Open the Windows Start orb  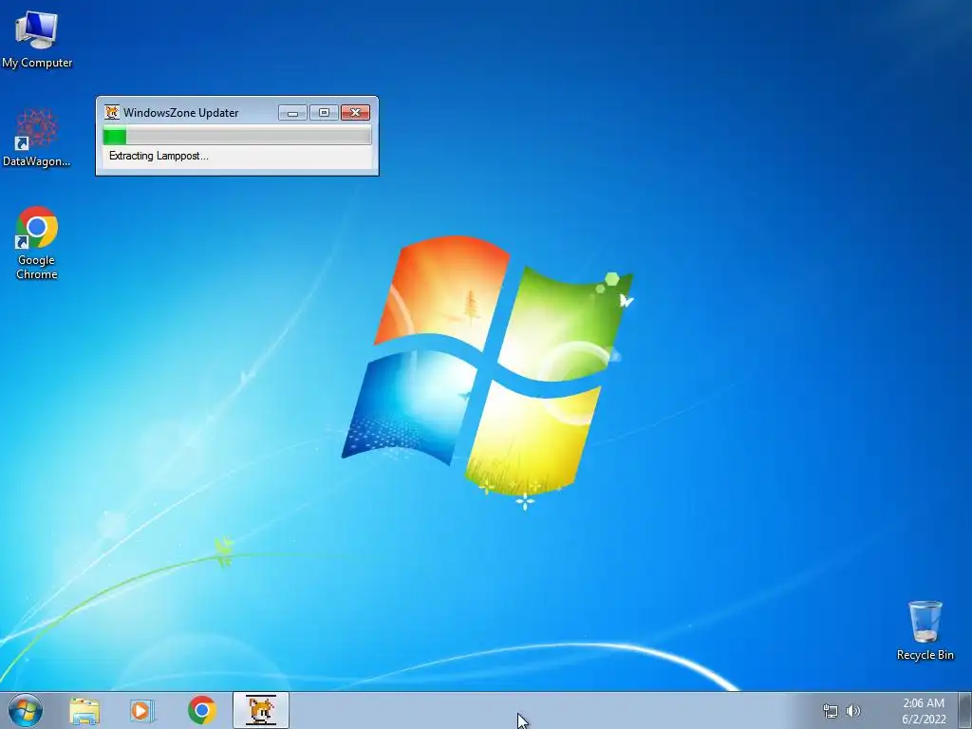point(26,710)
